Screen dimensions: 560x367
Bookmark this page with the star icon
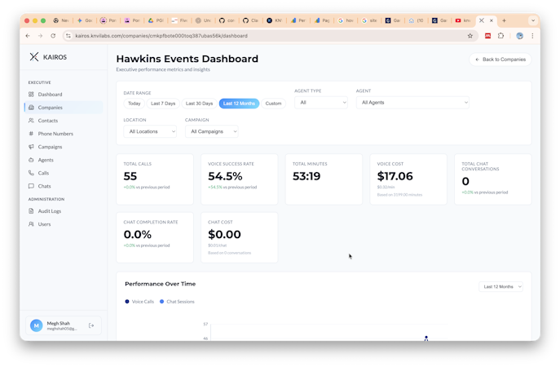point(470,36)
